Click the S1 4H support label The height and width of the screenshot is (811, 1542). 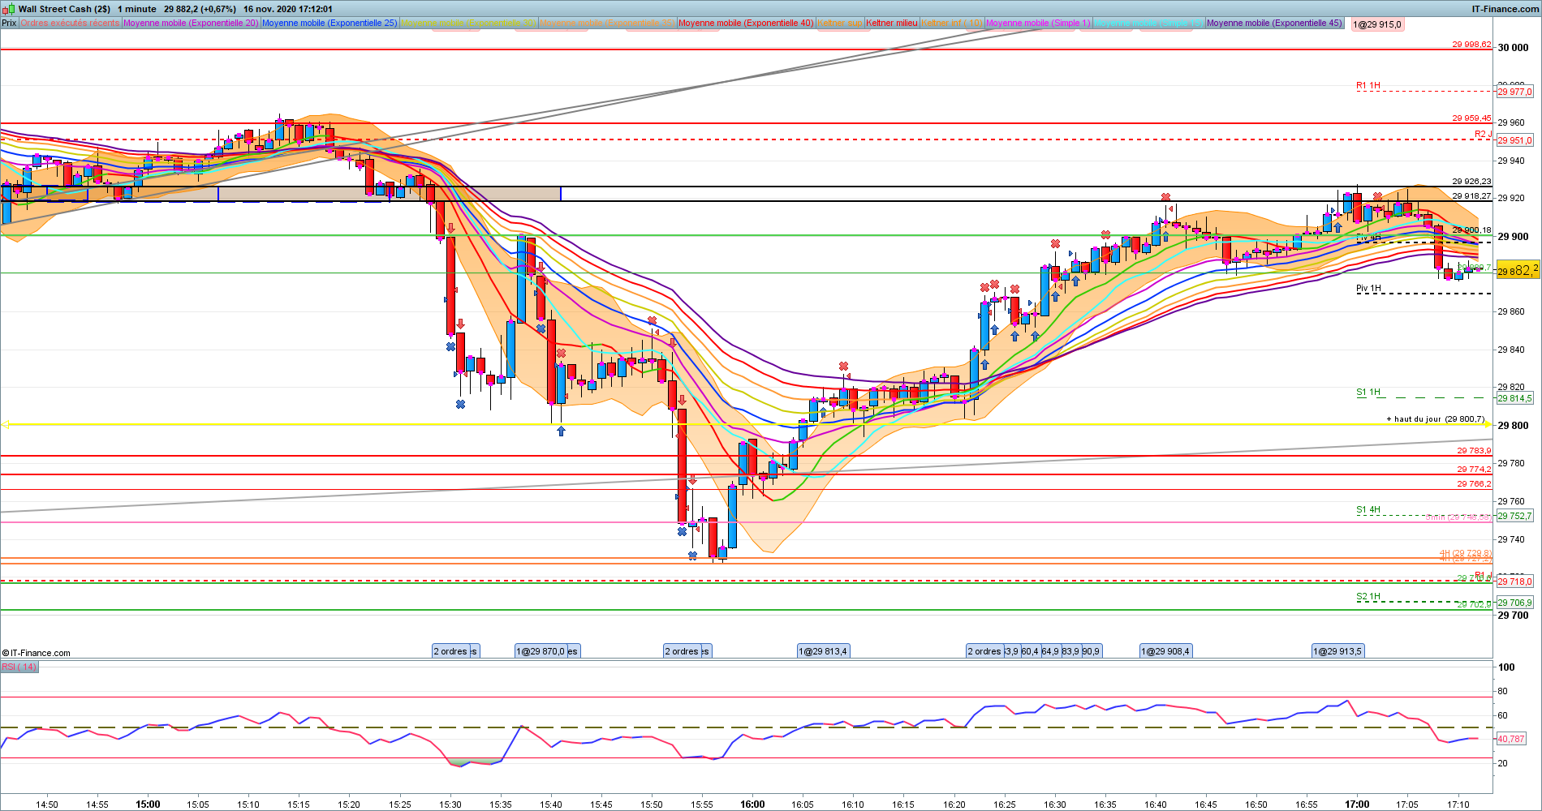pos(1368,510)
